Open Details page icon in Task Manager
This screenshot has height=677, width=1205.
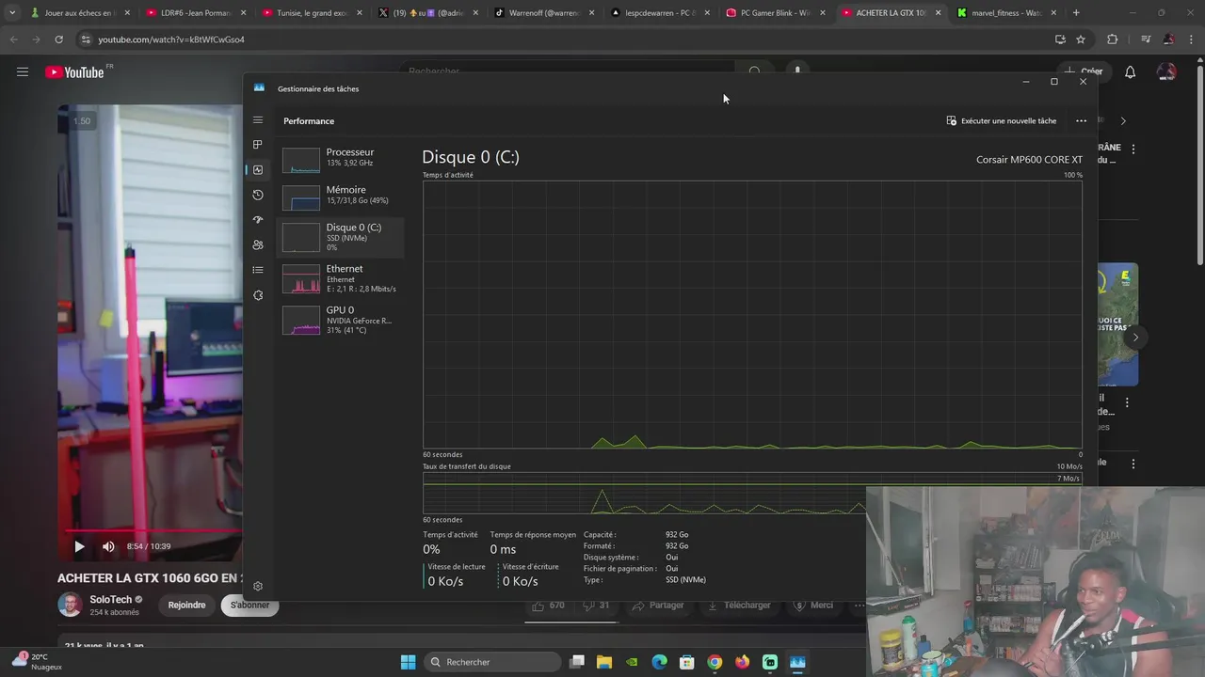tap(257, 270)
